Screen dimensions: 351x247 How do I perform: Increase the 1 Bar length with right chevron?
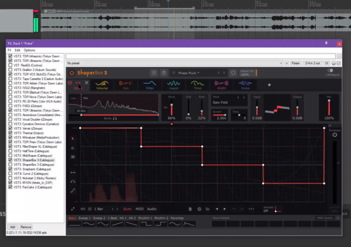click(x=117, y=209)
